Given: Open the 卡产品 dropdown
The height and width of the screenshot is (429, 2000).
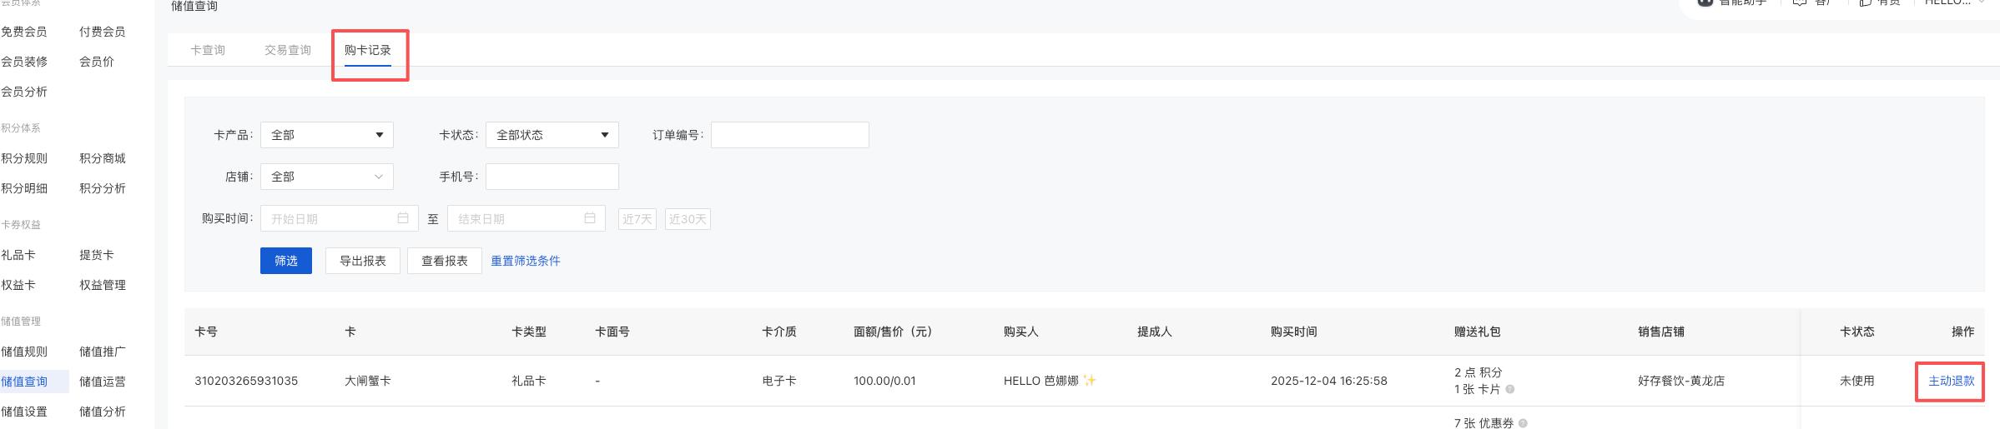Looking at the screenshot, I should (x=326, y=135).
